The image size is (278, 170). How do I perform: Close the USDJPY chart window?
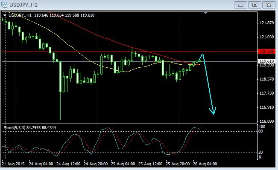click(269, 5)
